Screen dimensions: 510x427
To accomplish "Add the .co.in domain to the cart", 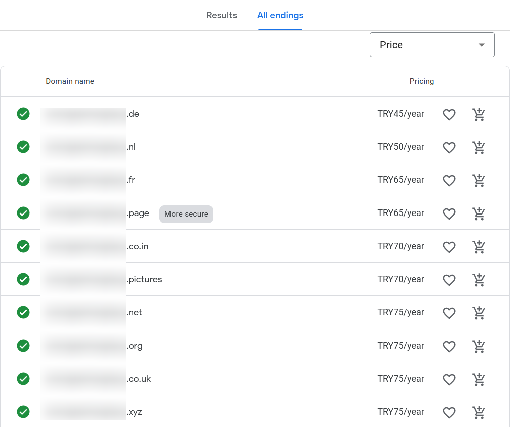I will point(479,247).
